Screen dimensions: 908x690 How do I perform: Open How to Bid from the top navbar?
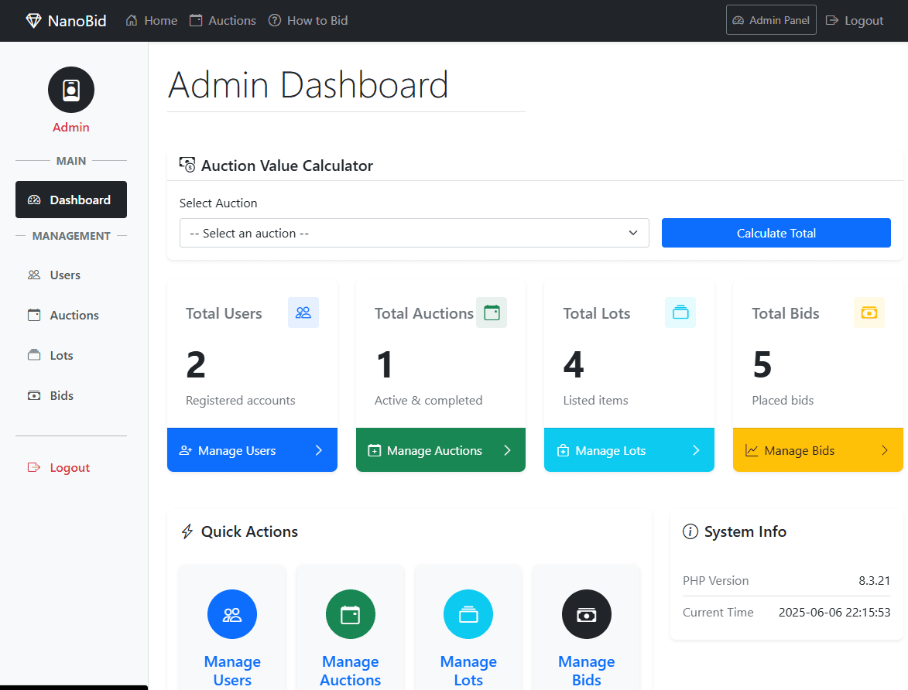pos(308,20)
